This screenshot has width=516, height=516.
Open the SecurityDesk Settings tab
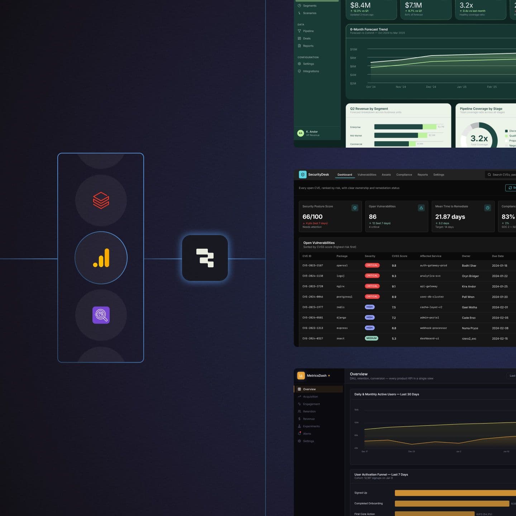point(439,175)
